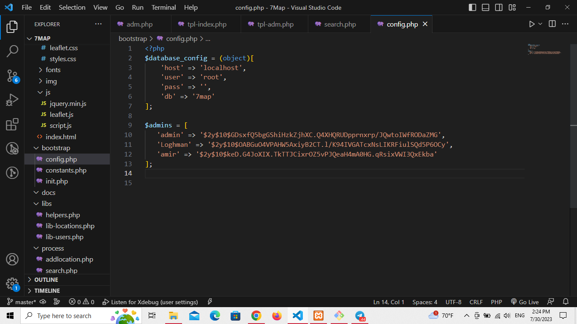Expand the OUTLINE section
Image resolution: width=577 pixels, height=324 pixels.
[67, 280]
